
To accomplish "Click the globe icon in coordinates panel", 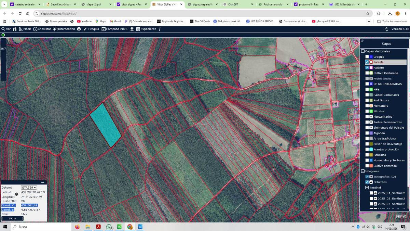I will pos(16,194).
